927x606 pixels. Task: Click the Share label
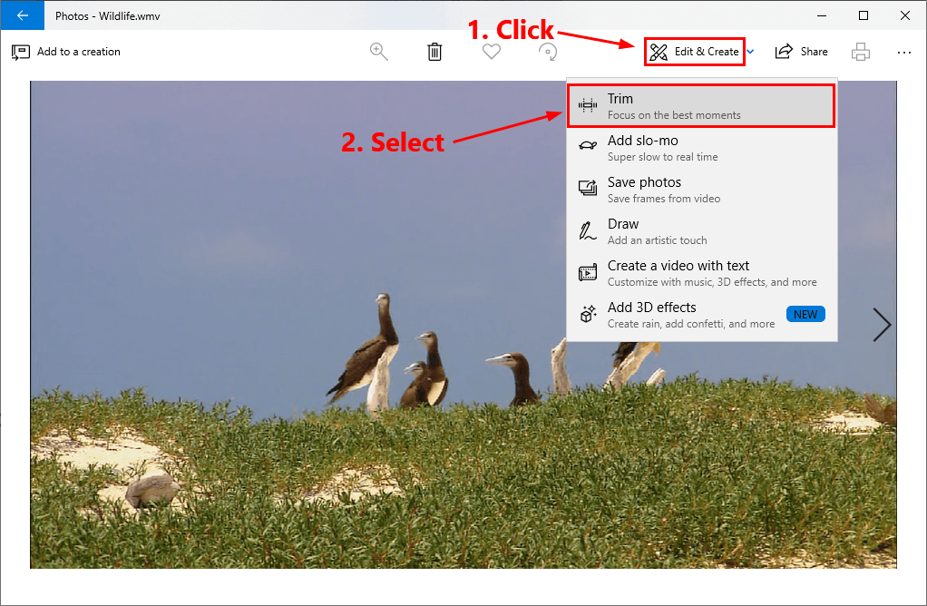click(815, 52)
